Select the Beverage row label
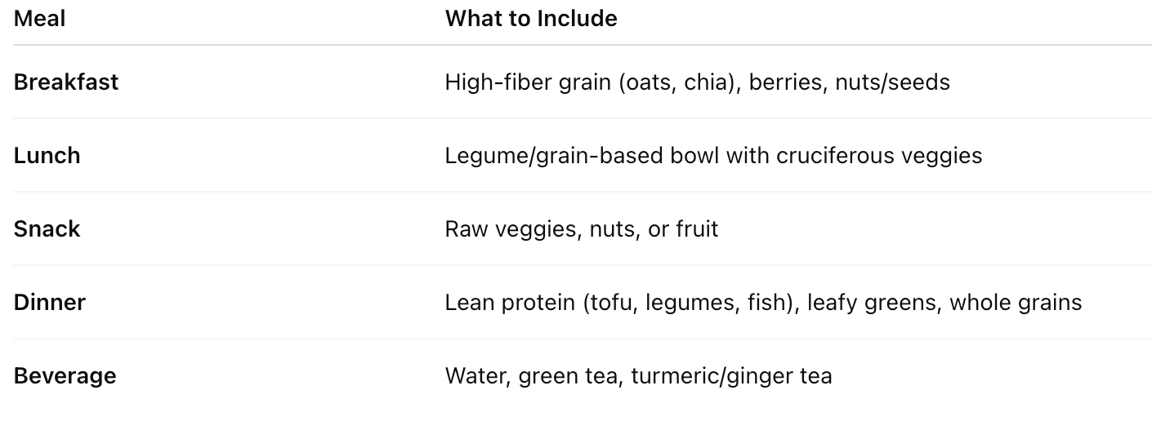Image resolution: width=1152 pixels, height=421 pixels. coord(65,376)
